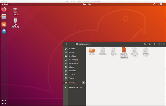The width and height of the screenshot is (166, 106).
Task: Open Desktop folder in sidebar
Action: tap(75, 56)
